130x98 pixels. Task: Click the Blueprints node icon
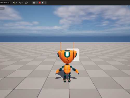[20, 3]
